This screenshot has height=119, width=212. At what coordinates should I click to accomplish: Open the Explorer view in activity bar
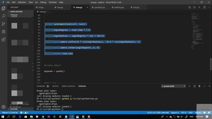[x=4, y=8]
